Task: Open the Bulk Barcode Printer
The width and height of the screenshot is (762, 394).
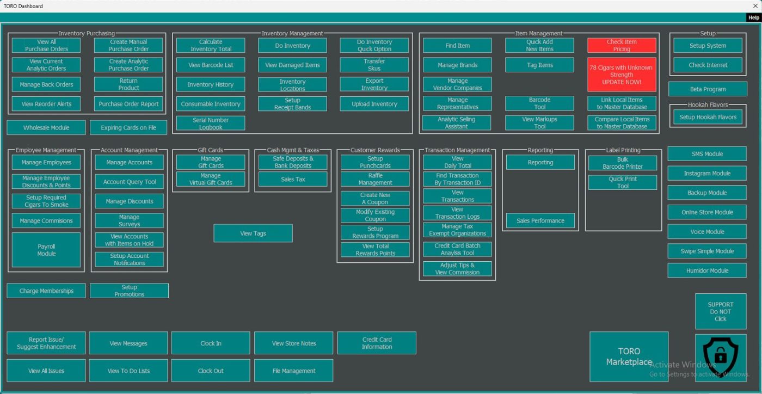Action: point(622,163)
